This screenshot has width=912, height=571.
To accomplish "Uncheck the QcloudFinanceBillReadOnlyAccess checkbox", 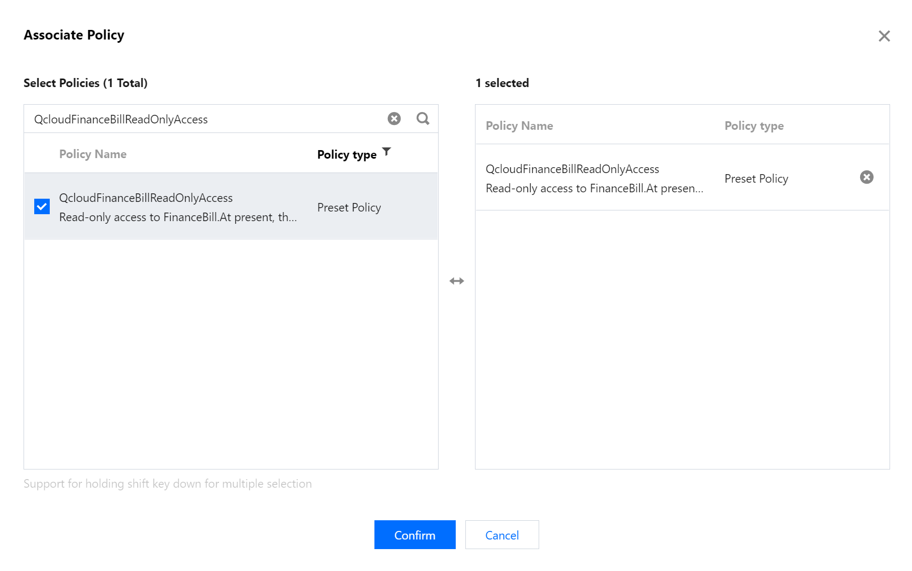I will click(x=42, y=206).
